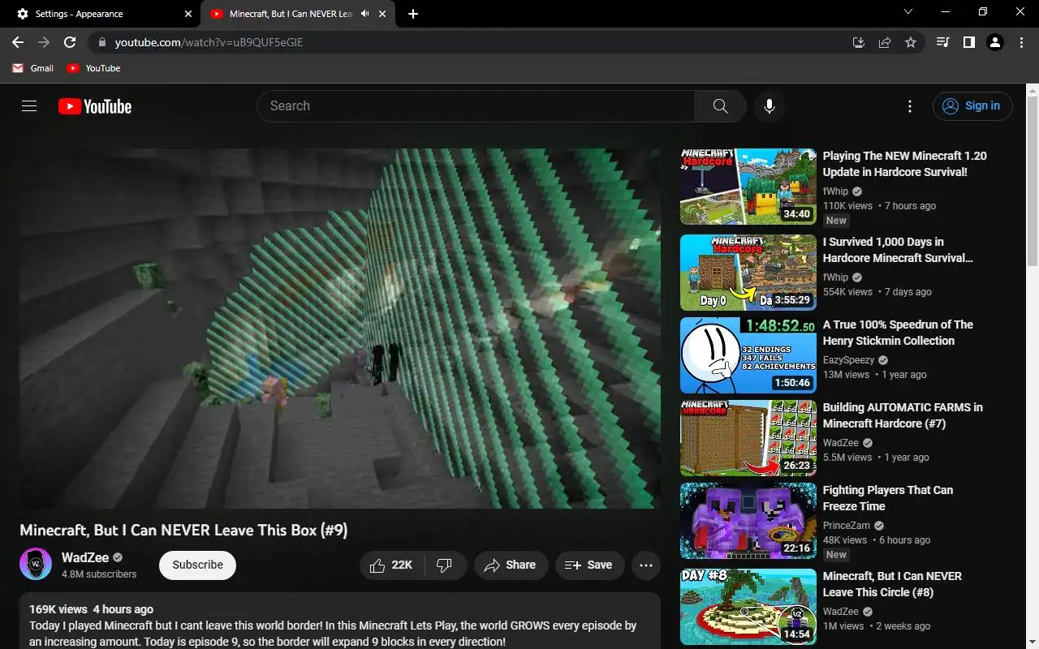Close the Settings - Appearance tab
Image resolution: width=1039 pixels, height=649 pixels.
[188, 14]
